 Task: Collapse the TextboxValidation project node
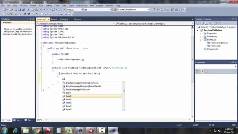click(197, 30)
